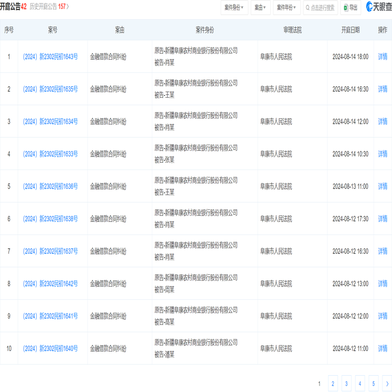Click the 案件身份 column header

(x=205, y=30)
